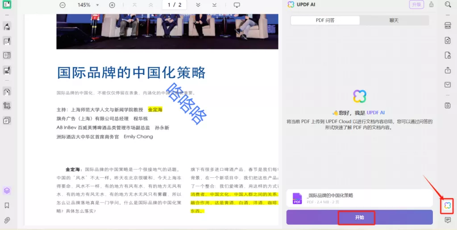Viewport: 457px width, 230px height.
Task: Go to the first page
Action: pyautogui.click(x=134, y=5)
